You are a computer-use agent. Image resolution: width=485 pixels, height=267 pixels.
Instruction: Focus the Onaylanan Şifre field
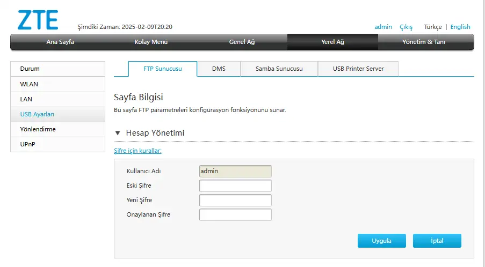click(235, 215)
